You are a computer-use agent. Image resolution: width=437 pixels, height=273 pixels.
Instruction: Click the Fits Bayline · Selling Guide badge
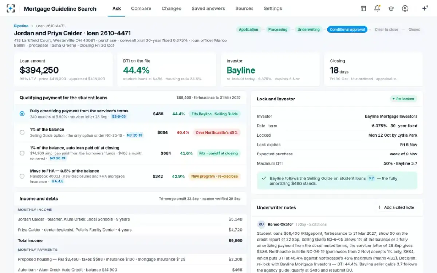pyautogui.click(x=214, y=114)
